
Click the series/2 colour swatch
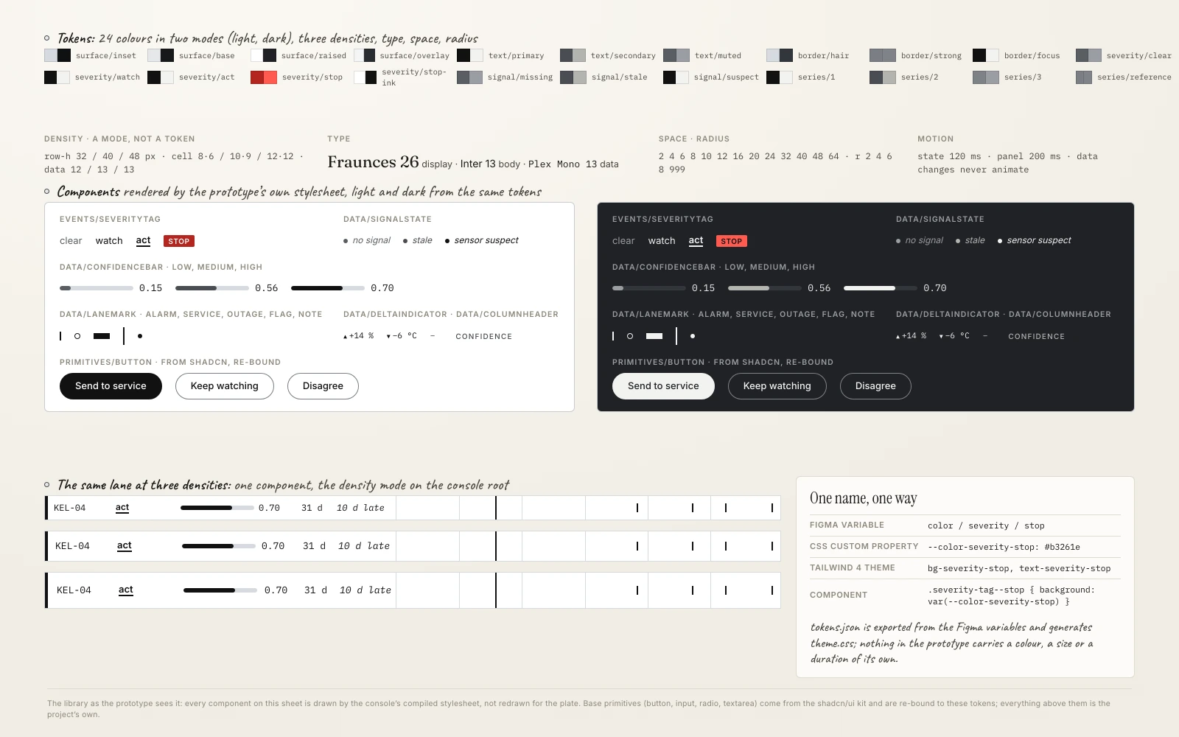tap(883, 77)
